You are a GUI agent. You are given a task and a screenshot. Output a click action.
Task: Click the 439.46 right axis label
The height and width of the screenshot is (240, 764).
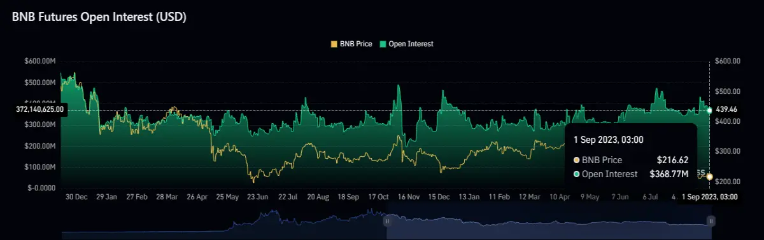[x=726, y=110]
